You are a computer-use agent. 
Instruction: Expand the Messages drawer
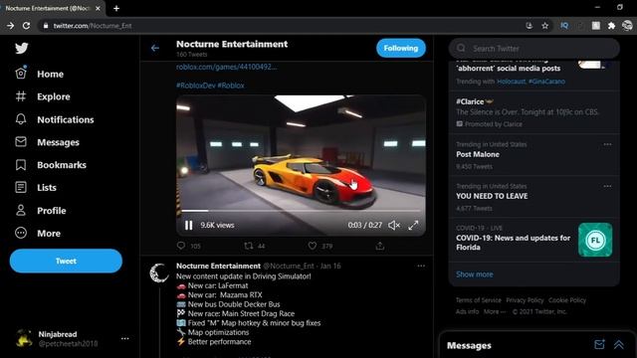click(619, 345)
